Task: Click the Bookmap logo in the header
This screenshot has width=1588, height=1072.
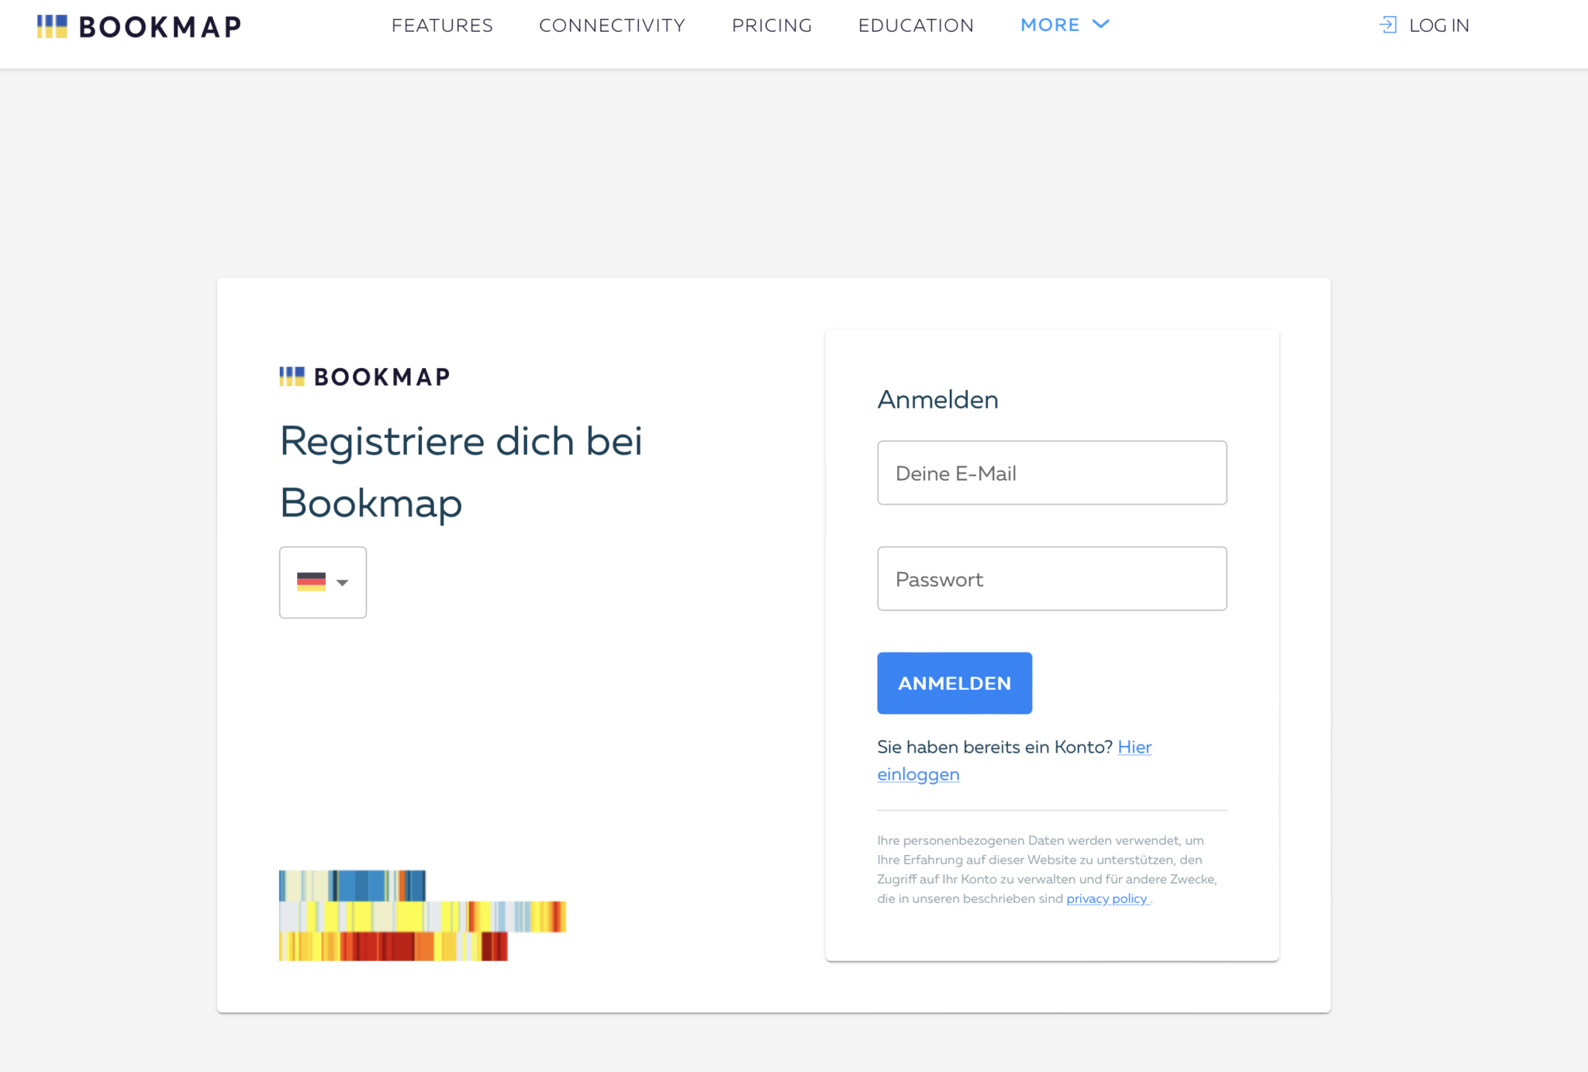Action: [x=140, y=26]
